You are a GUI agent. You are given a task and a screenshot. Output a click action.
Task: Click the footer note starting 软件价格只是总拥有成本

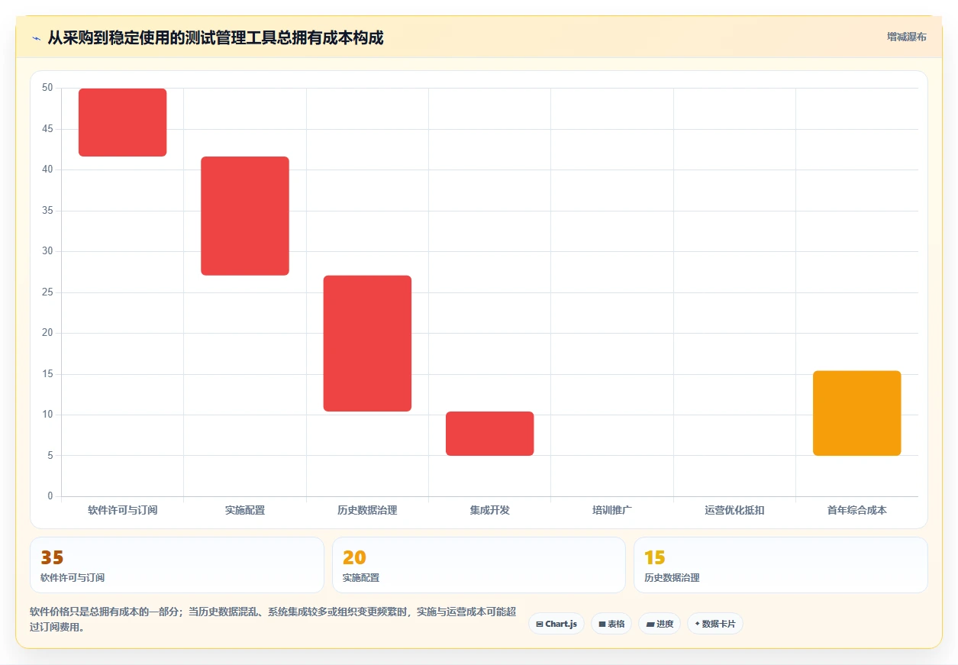click(273, 619)
